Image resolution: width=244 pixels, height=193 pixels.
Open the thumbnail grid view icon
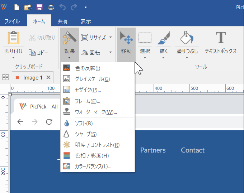tap(6, 77)
